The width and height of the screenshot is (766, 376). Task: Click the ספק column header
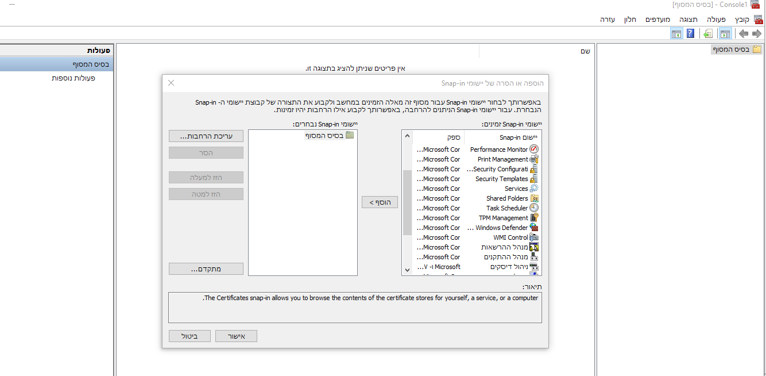(439, 137)
